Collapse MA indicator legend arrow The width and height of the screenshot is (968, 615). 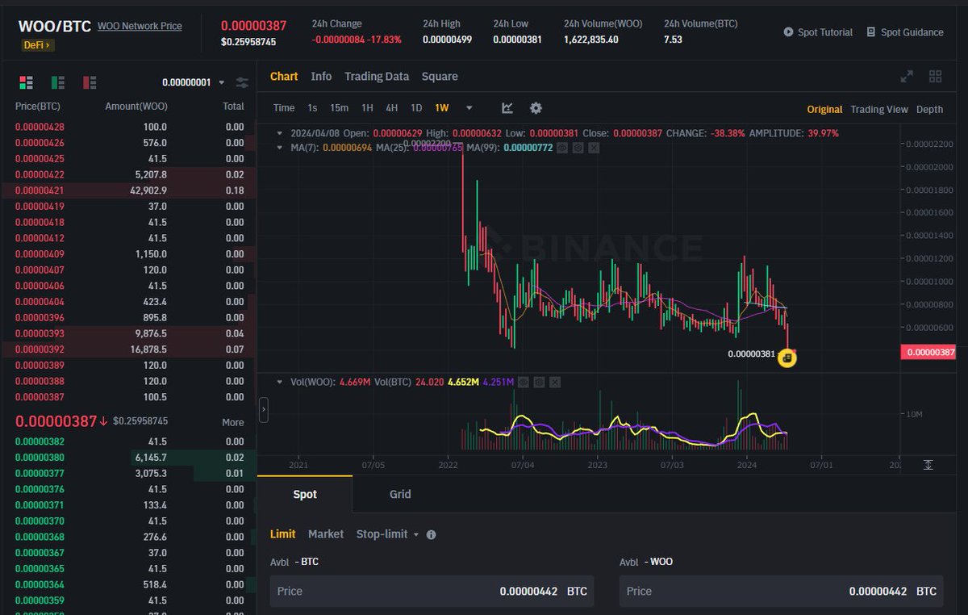280,148
